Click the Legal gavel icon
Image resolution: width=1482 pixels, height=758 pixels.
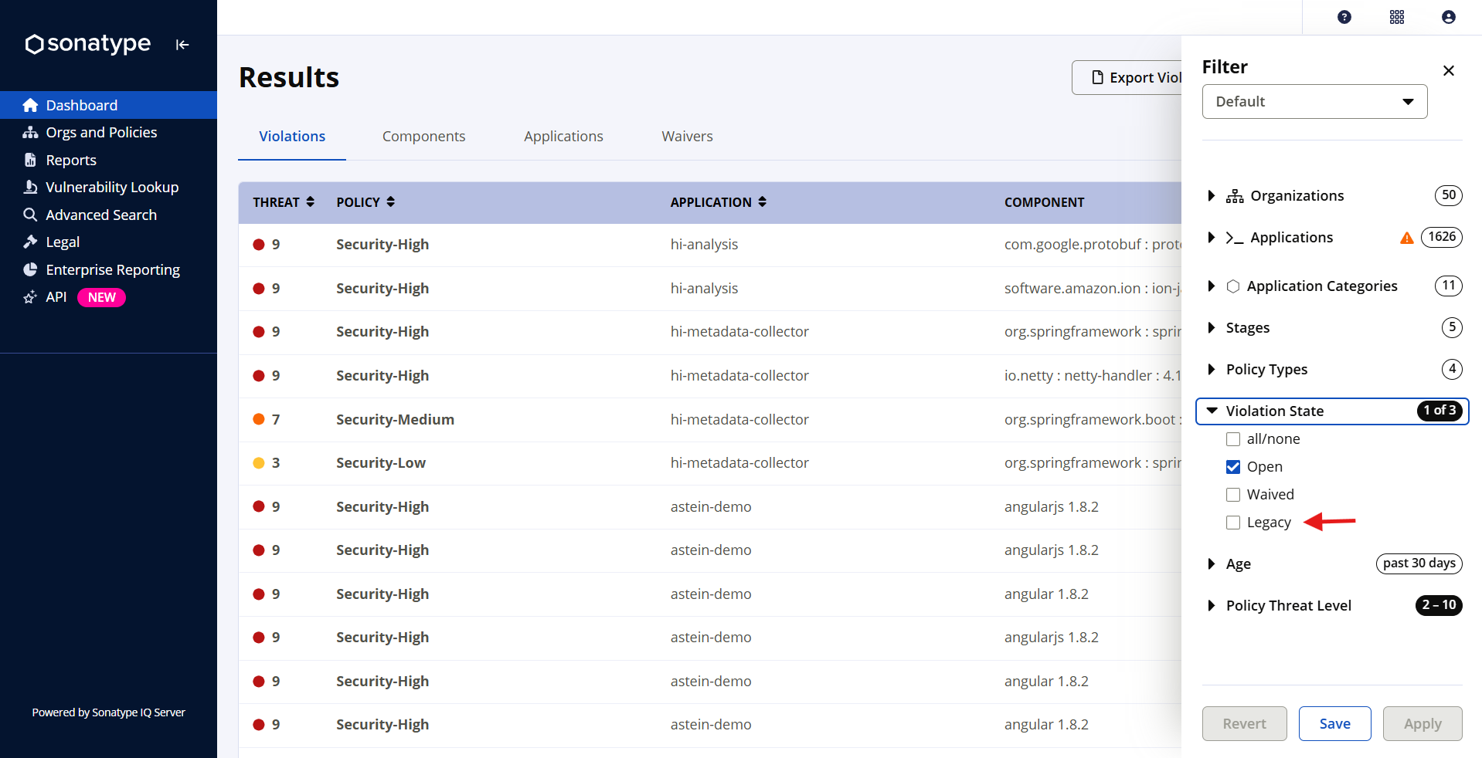coord(30,242)
